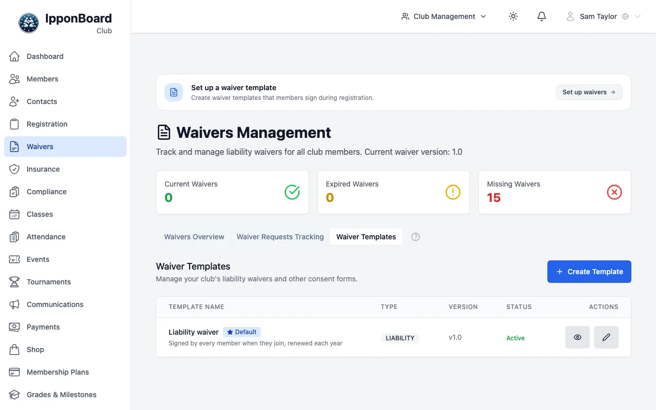Go to Compliance in the sidebar

tap(65, 192)
